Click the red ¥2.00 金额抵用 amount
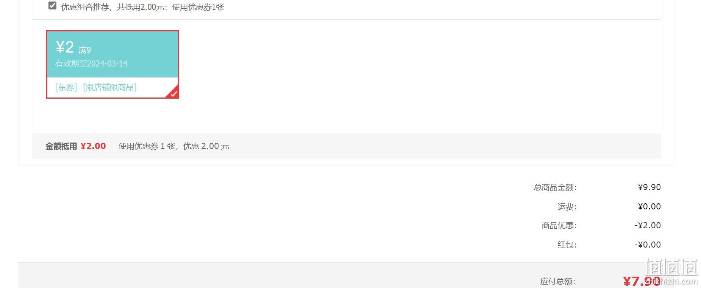701x288 pixels. pyautogui.click(x=93, y=146)
